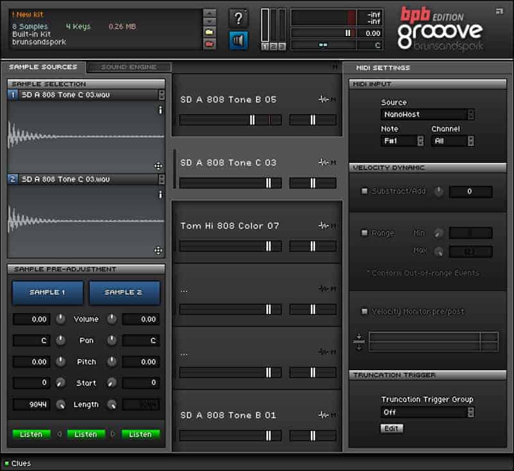The image size is (514, 471).
Task: Click the move crosshair icon on sample 2
Action: pyautogui.click(x=158, y=250)
